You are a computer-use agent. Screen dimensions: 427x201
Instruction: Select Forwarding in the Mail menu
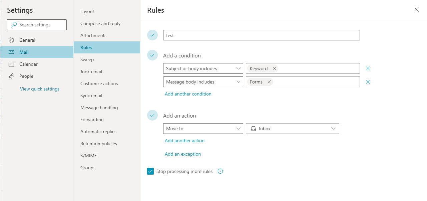pyautogui.click(x=107, y=120)
